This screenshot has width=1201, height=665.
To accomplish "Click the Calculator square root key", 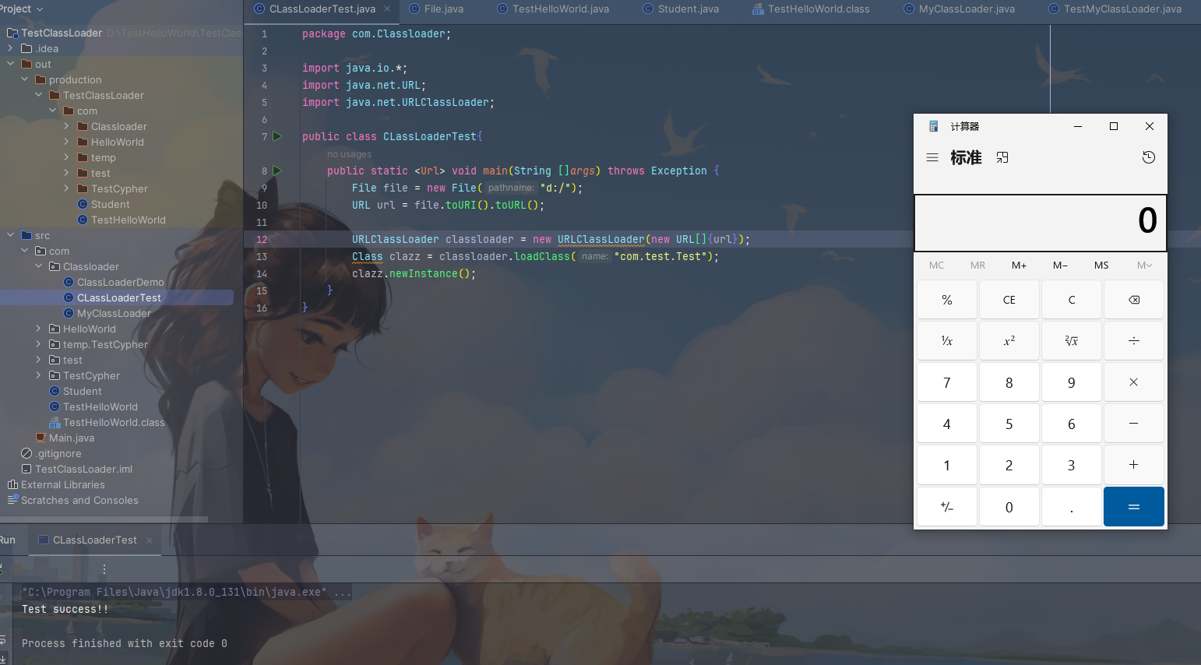I will click(1072, 341).
